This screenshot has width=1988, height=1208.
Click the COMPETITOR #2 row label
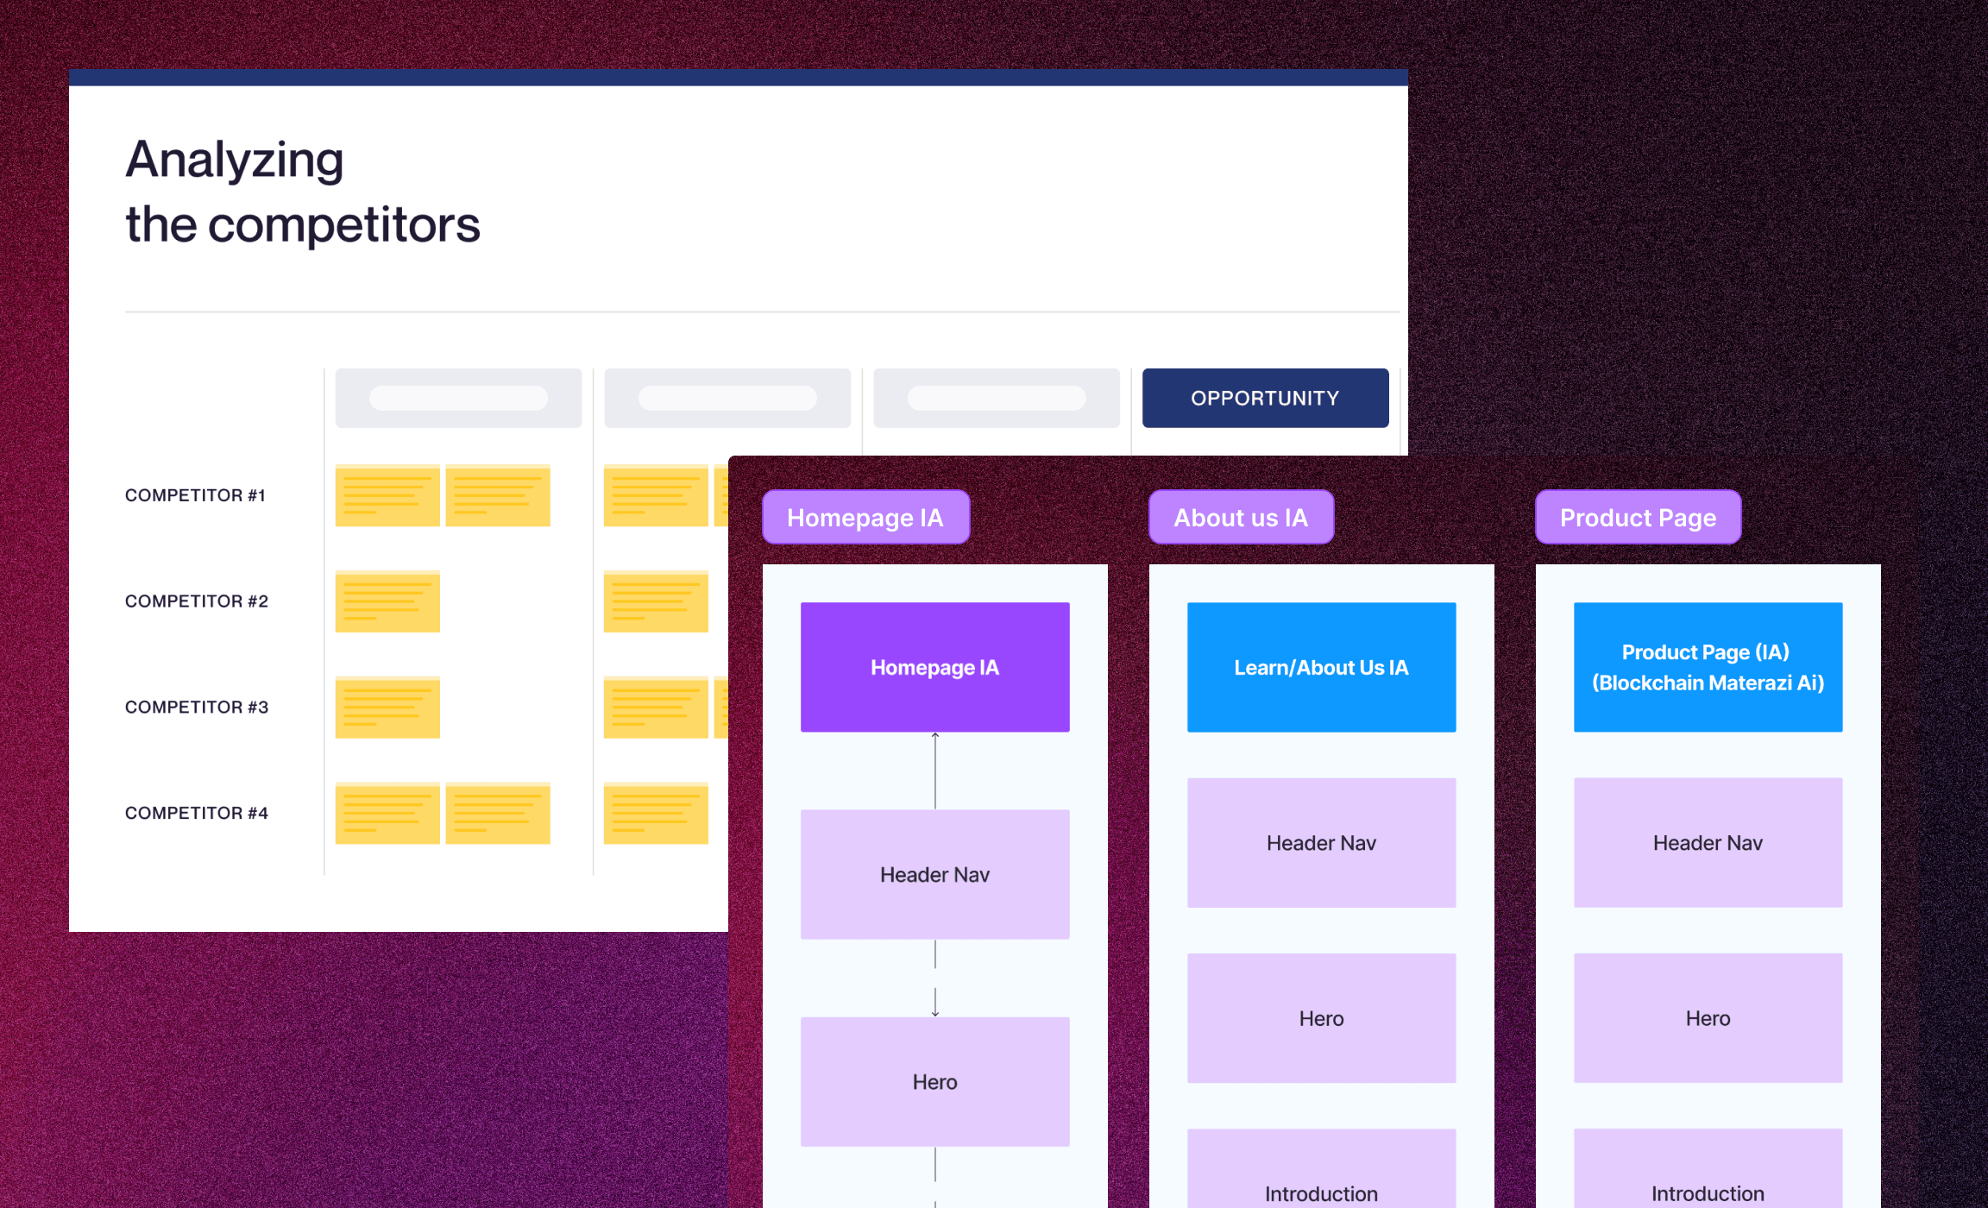click(x=197, y=601)
